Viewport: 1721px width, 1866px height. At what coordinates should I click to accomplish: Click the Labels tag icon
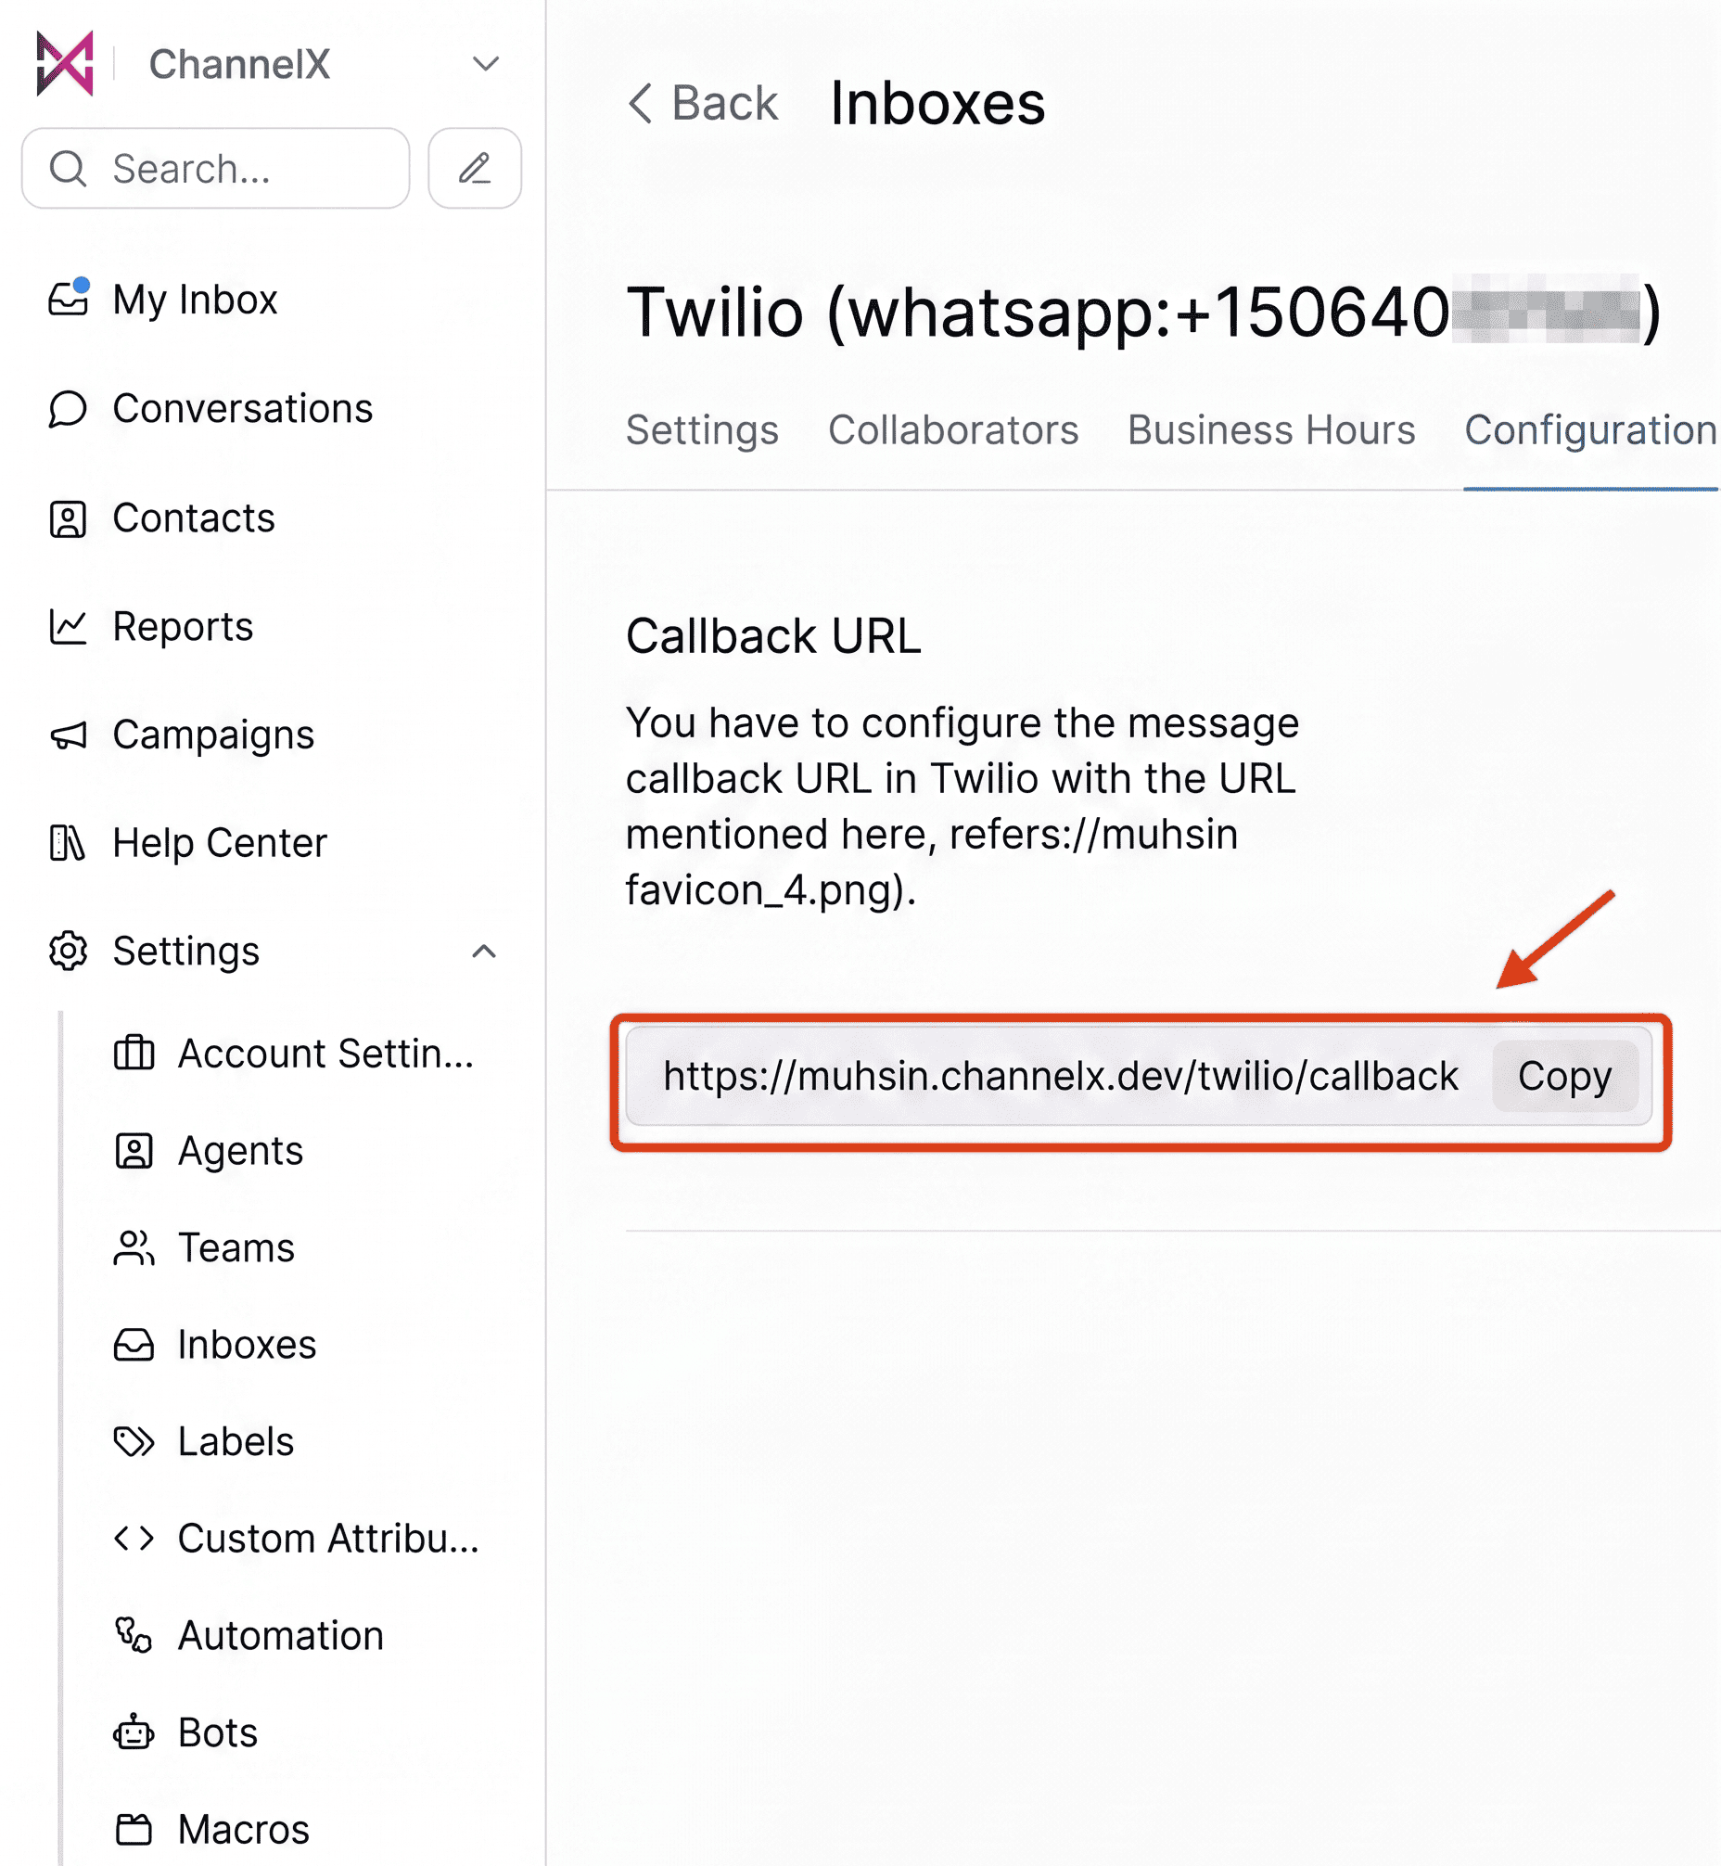click(x=134, y=1442)
